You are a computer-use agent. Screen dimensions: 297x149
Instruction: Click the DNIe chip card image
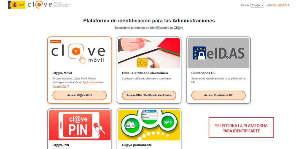149,53
